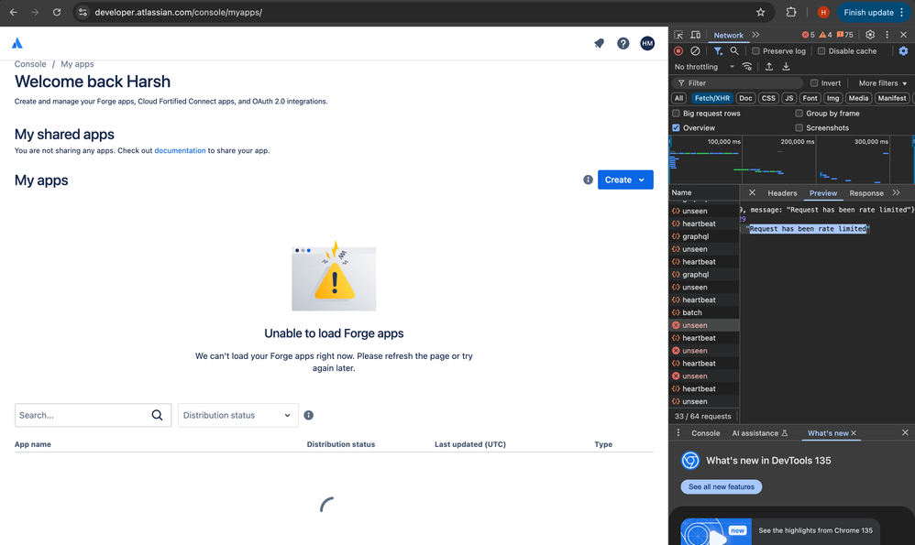Click the magnifier icon in app search box
Viewport: 915px width, 545px height.
[157, 415]
